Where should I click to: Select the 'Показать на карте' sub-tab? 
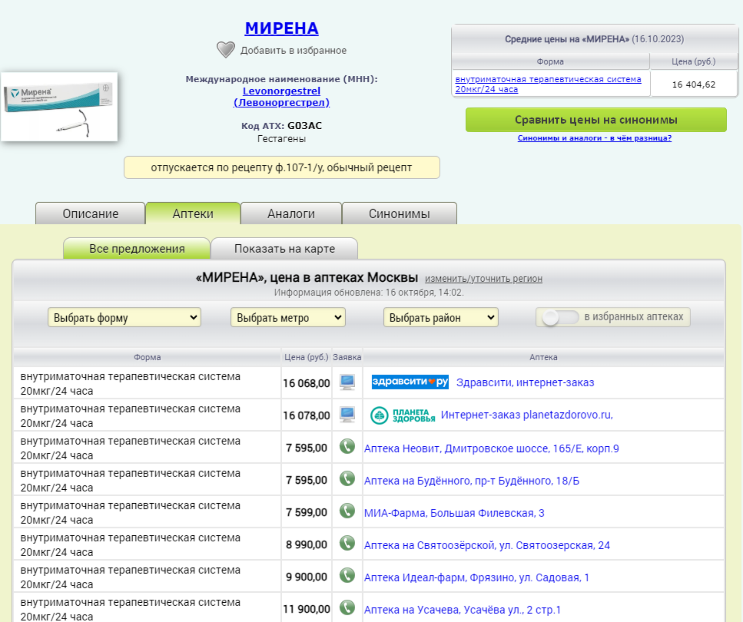[284, 249]
